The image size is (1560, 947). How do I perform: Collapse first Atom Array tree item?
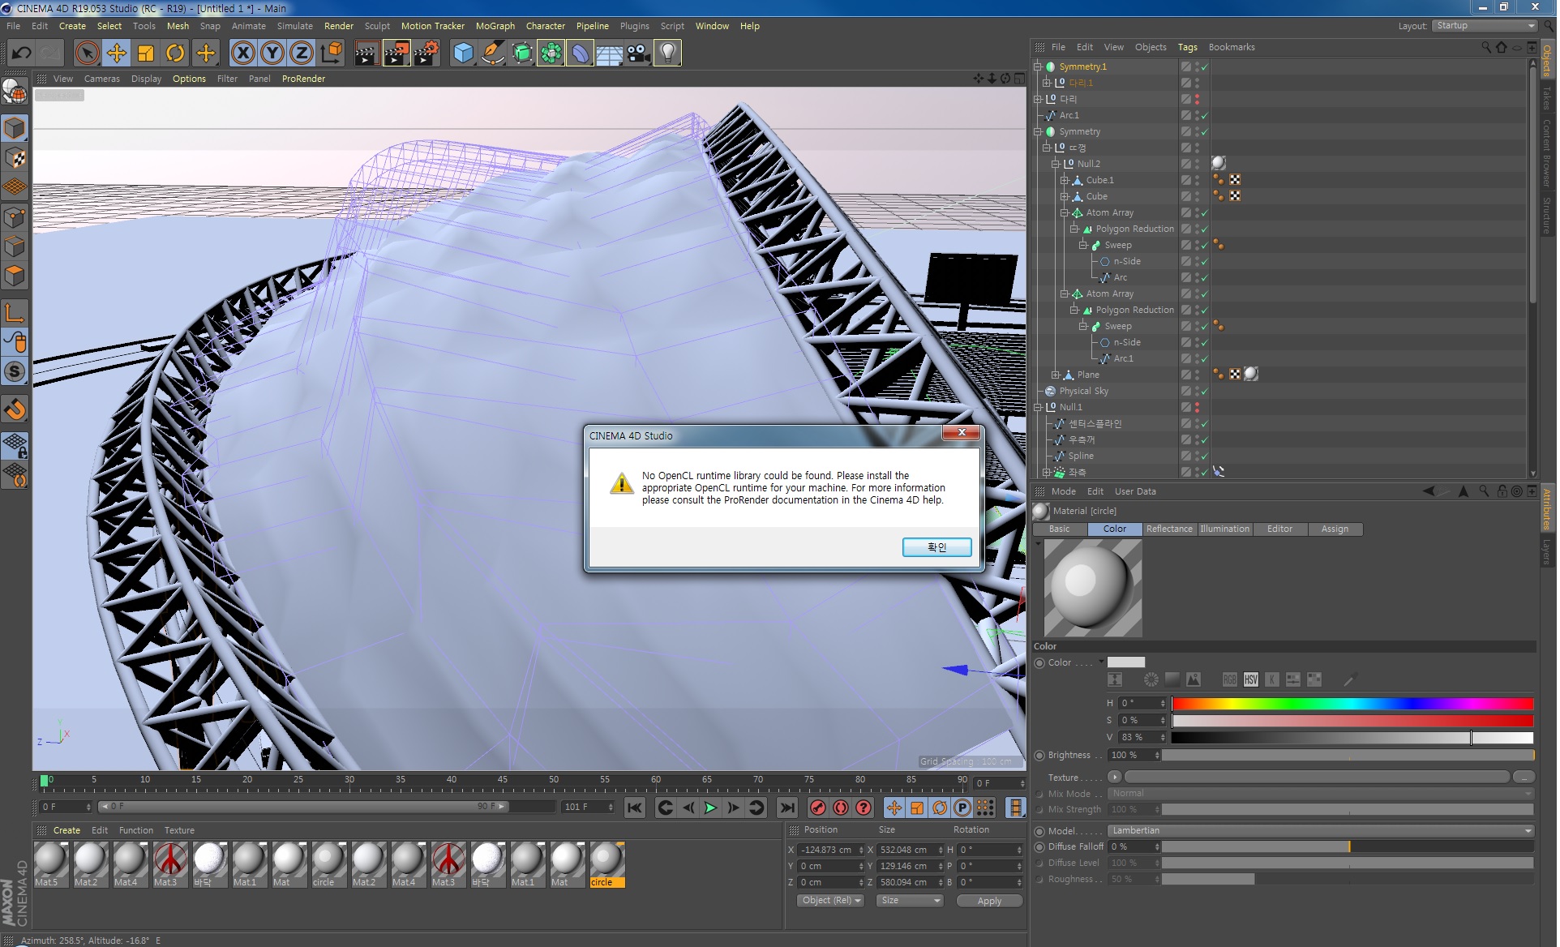tap(1065, 212)
